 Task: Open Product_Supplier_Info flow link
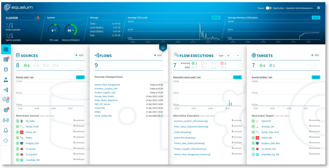tap(105, 93)
